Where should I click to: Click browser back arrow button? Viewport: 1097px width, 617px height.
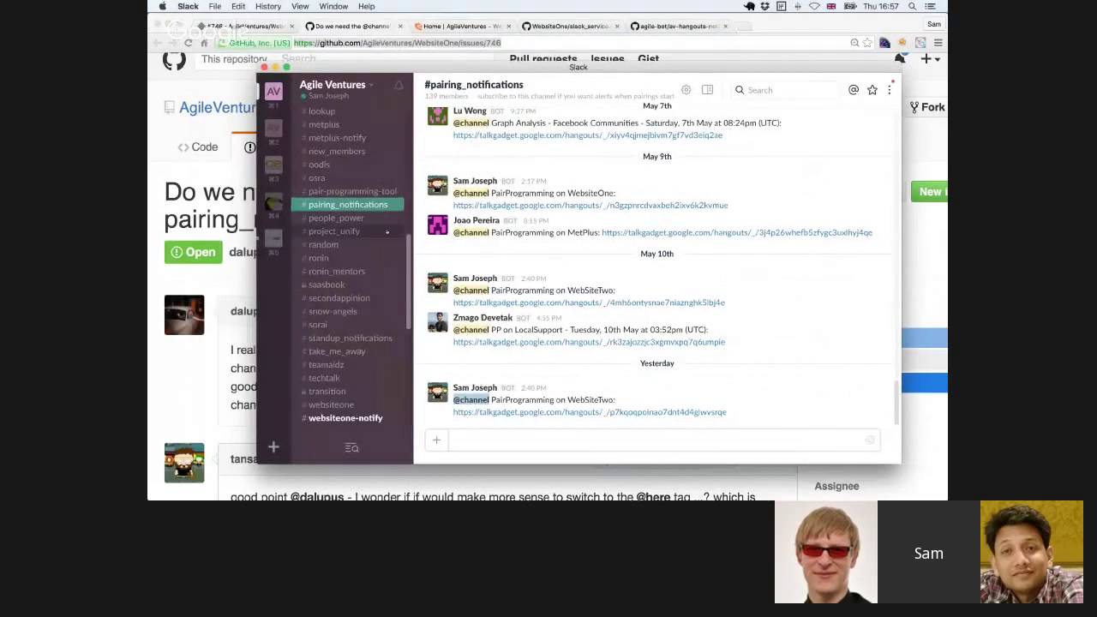157,43
